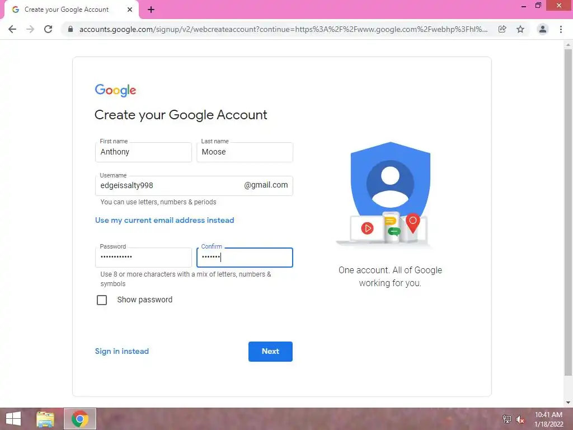Click the Chrome taskbar icon
Screen dimensions: 573x430
pos(80,419)
